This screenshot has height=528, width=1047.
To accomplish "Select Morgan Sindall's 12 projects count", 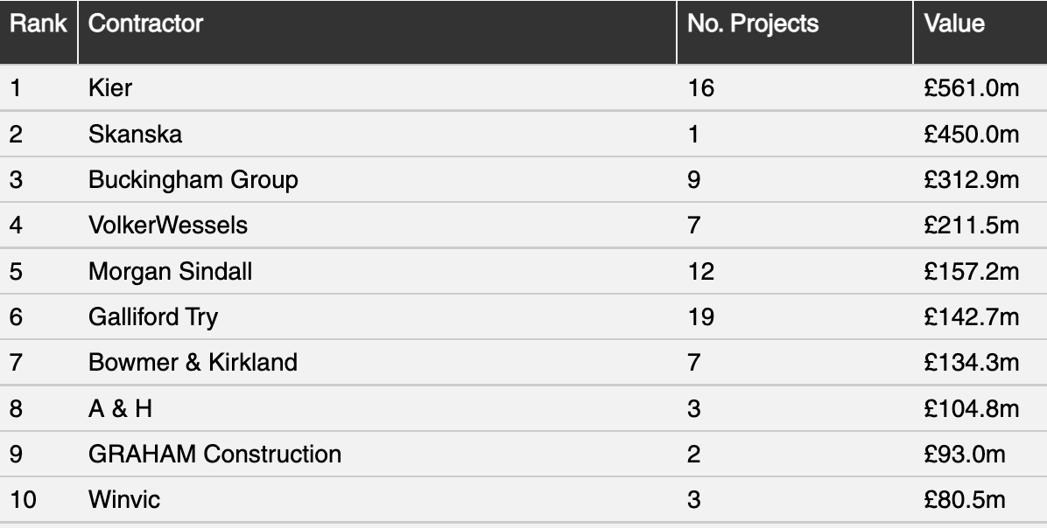I will pos(701,271).
